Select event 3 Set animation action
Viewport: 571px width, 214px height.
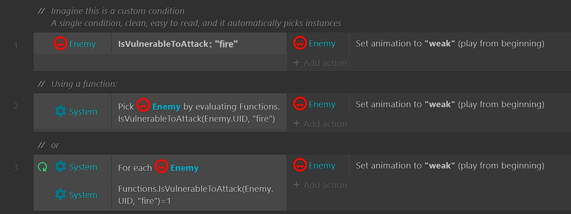tap(450, 166)
